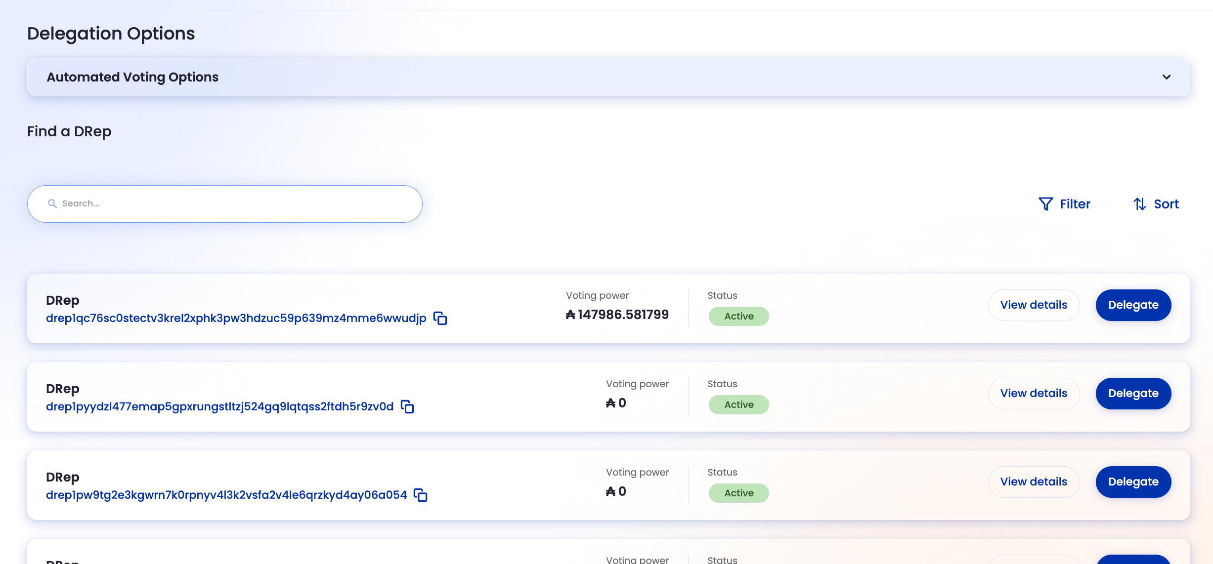Copy the drep1qc76sc0stectv3krel2xphk3pw3hdzuc59p639mz4mme6wwudjp ID

[440, 319]
